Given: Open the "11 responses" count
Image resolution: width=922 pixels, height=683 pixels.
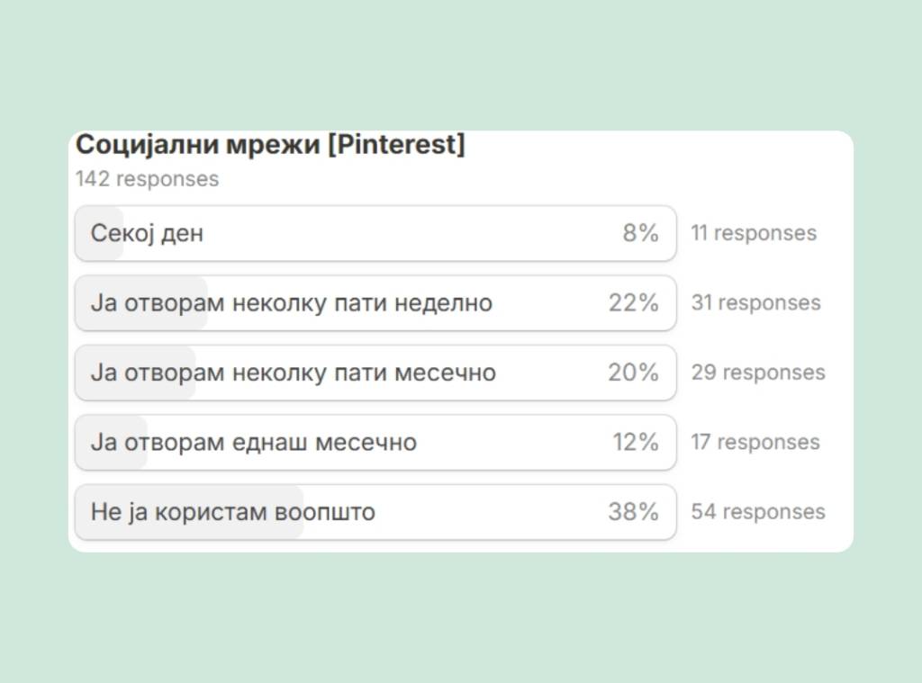Looking at the screenshot, I should (x=754, y=234).
